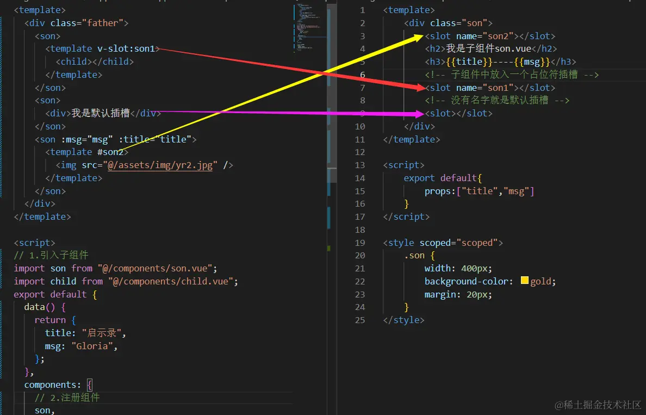Click 'props:["title","msg"]' line
Screen dimensions: 646x415
479,191
